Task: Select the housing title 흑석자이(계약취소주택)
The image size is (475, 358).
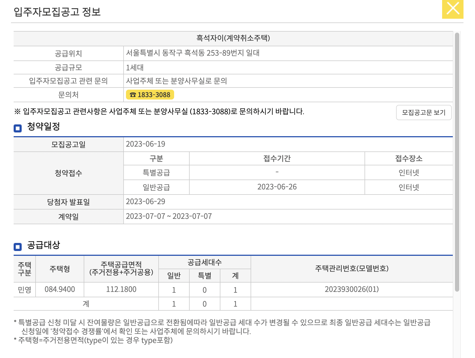Action: pos(233,39)
